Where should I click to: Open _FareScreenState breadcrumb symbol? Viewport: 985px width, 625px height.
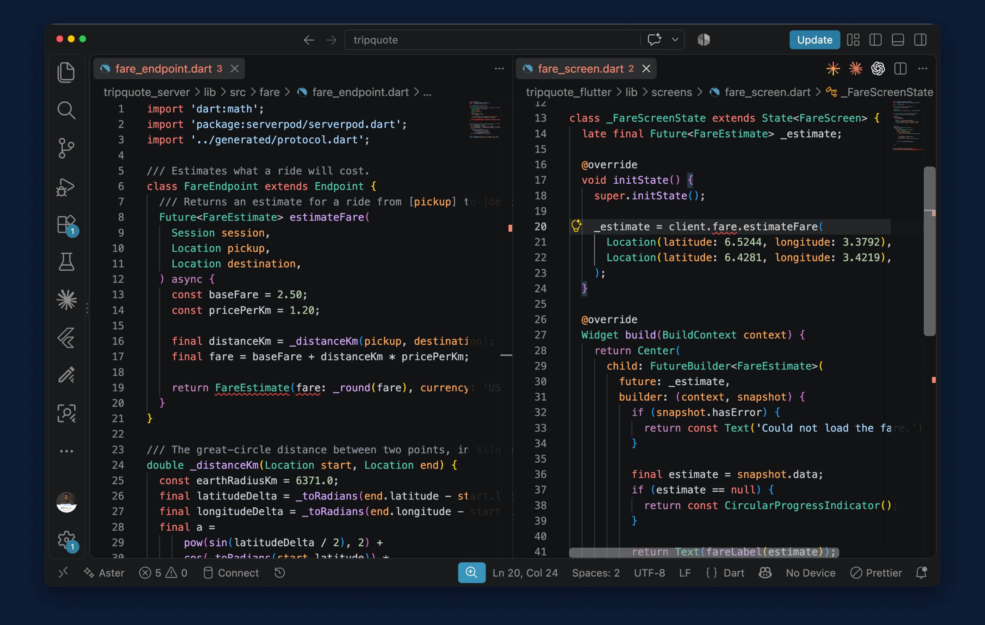[x=880, y=92]
